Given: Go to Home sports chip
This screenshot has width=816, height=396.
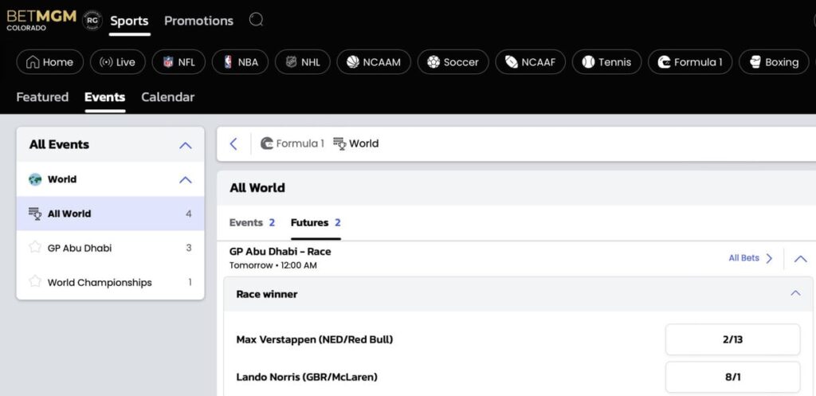Looking at the screenshot, I should pos(50,62).
